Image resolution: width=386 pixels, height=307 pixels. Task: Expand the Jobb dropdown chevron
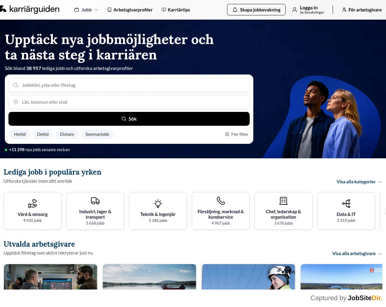(96, 10)
